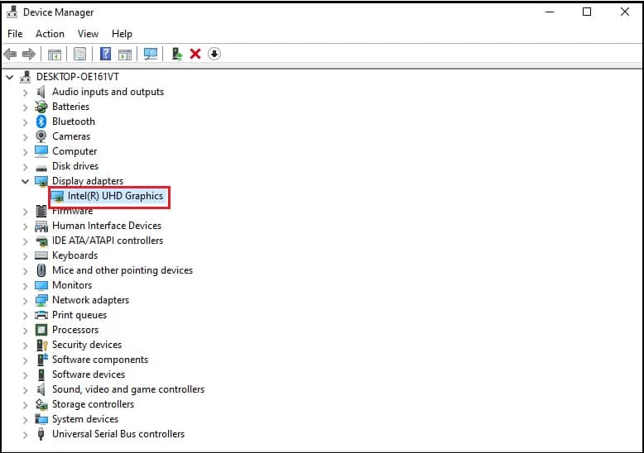Click the Action Pane toolbar icon
Viewport: 644px width, 453px height.
tap(125, 54)
